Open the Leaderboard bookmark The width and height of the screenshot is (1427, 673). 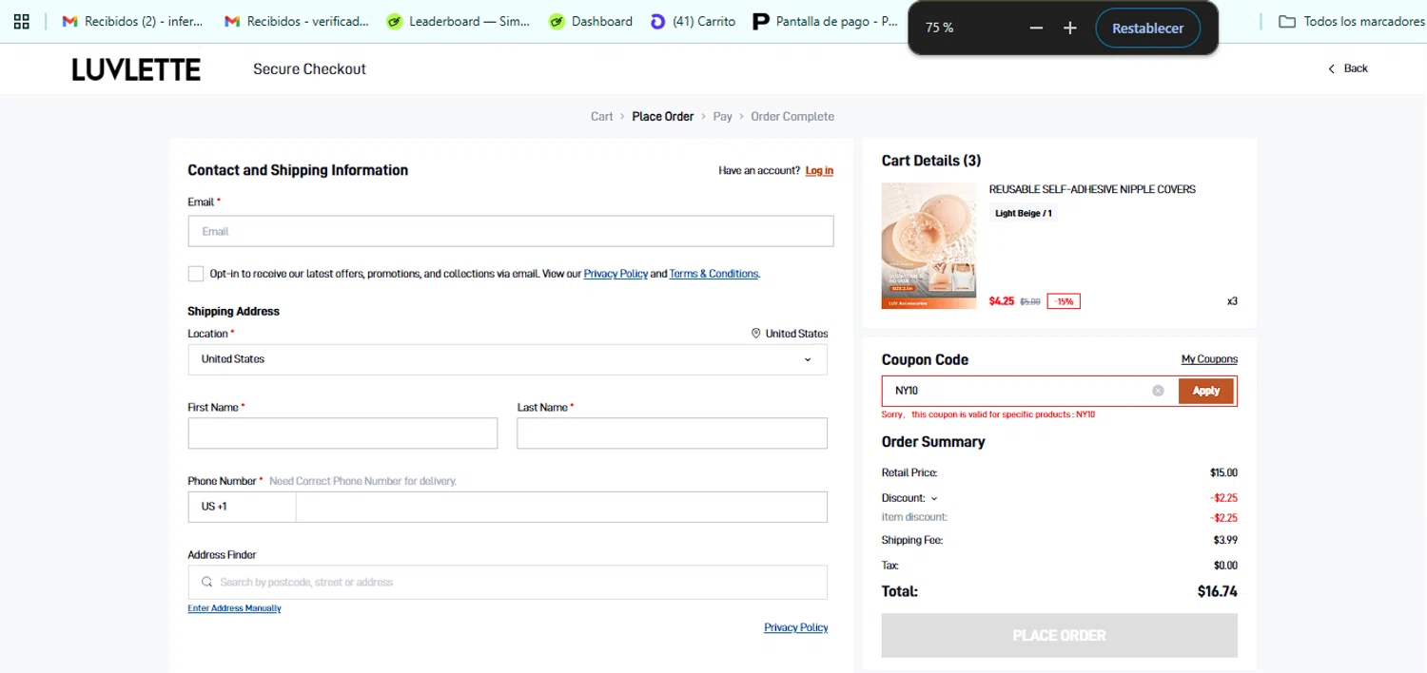coord(459,21)
